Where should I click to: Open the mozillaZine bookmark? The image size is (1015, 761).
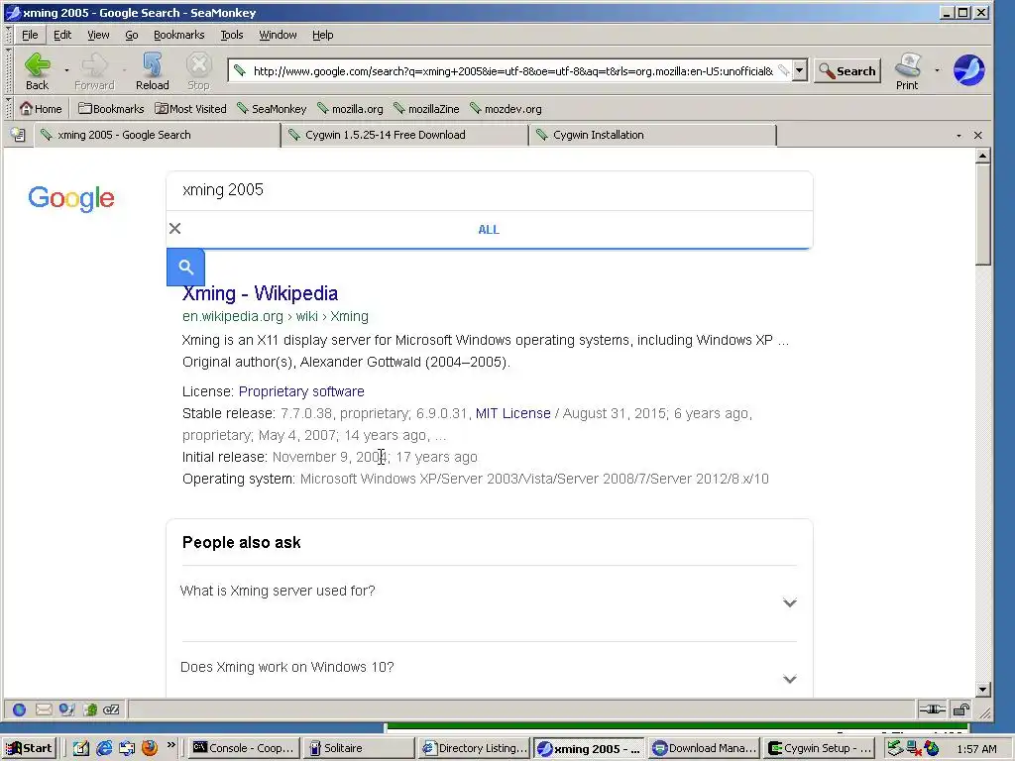tap(426, 109)
